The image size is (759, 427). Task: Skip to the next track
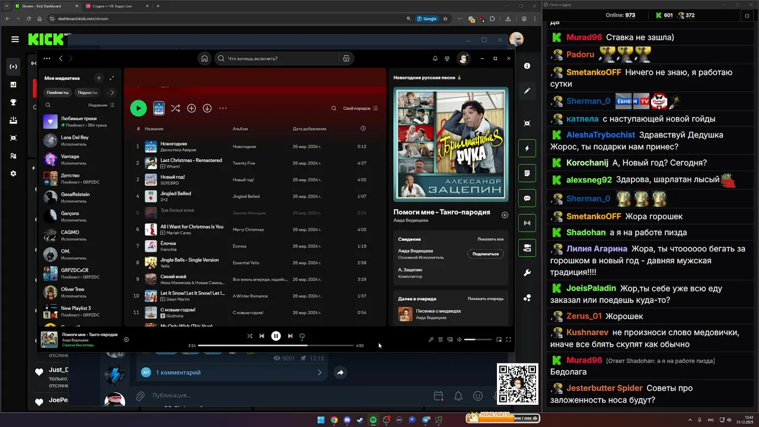pos(290,336)
